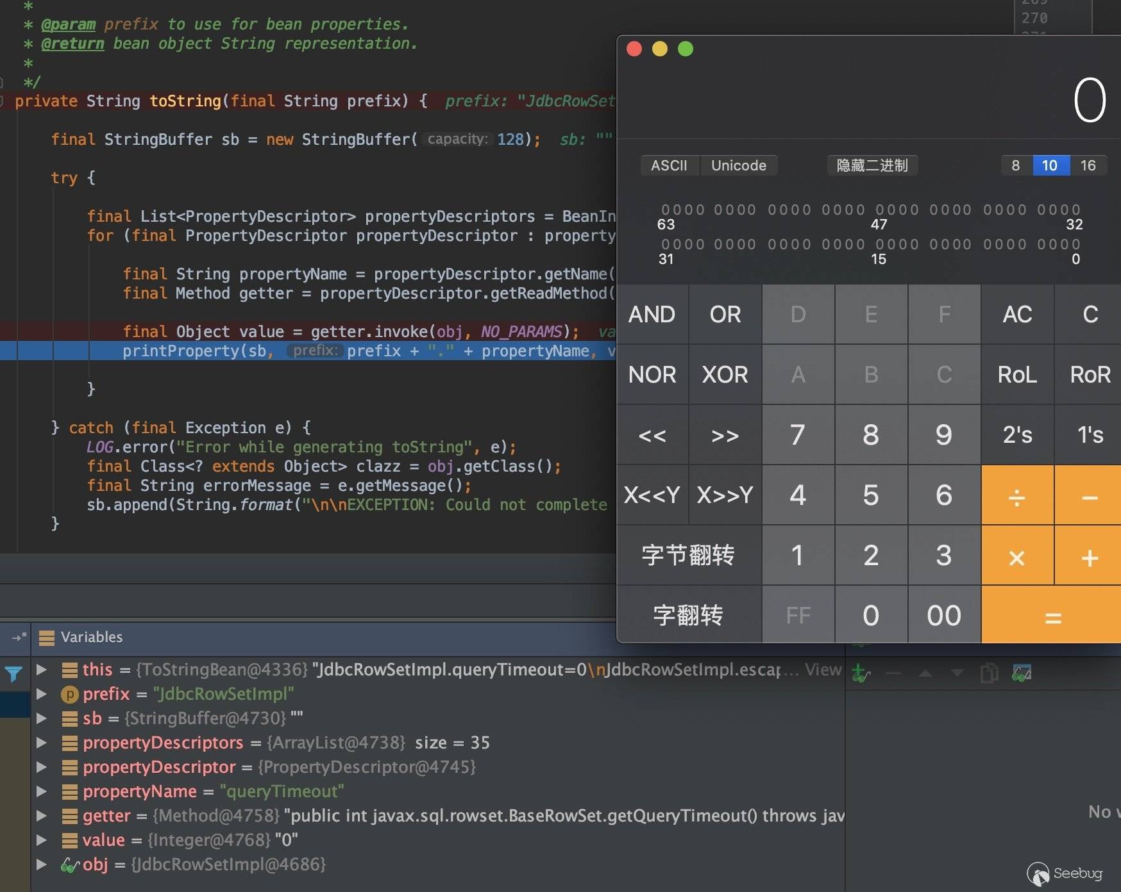Expand the 'this' ToStringBean variable

pos(42,670)
